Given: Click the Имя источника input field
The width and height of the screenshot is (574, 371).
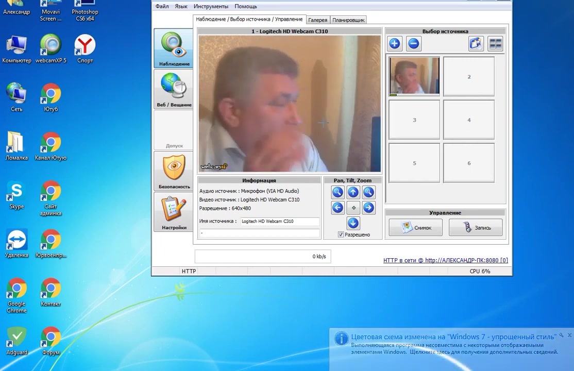Looking at the screenshot, I should click(x=280, y=221).
